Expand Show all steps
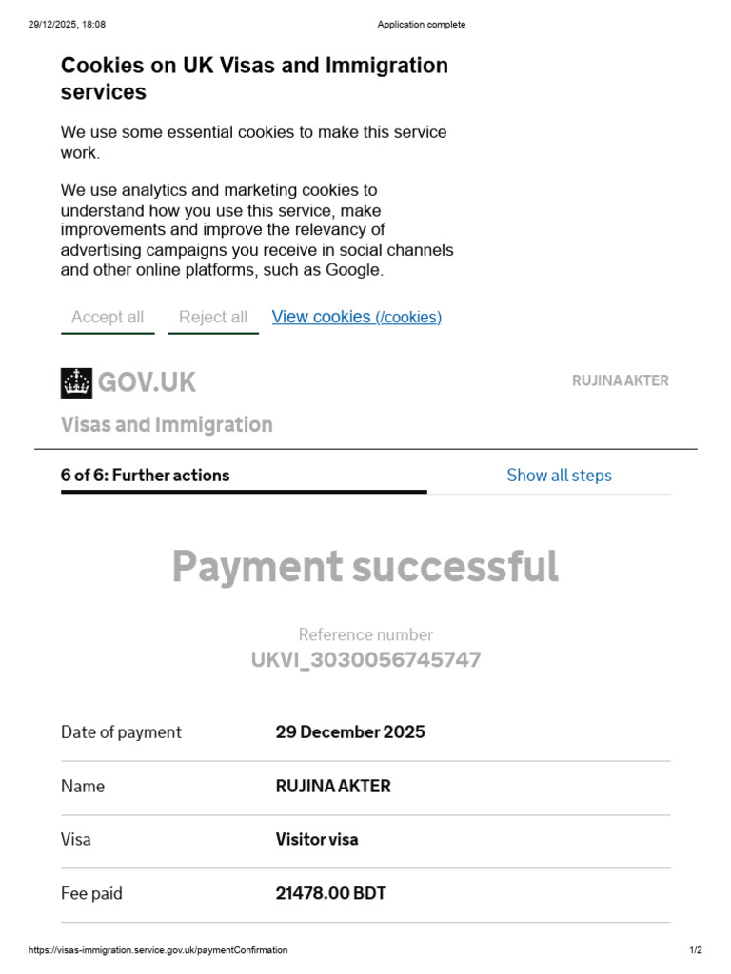This screenshot has width=731, height=974. pos(559,476)
